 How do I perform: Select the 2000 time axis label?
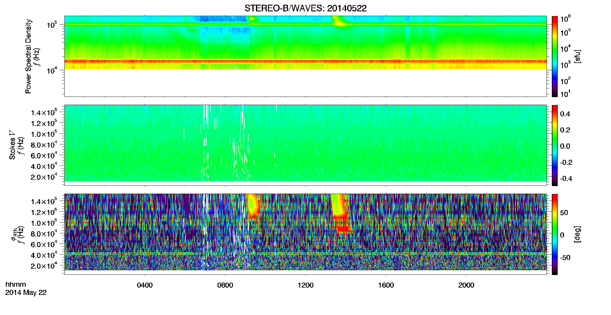click(x=466, y=285)
